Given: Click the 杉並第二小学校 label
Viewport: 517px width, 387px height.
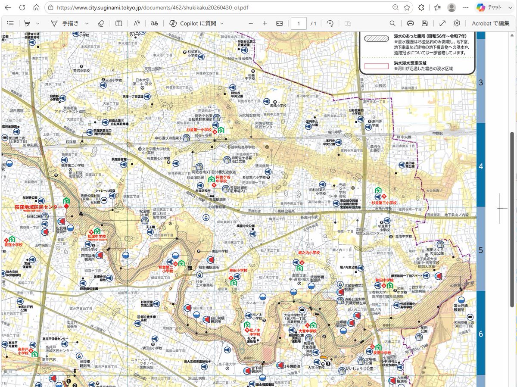Looking at the screenshot, I should pyautogui.click(x=166, y=269).
